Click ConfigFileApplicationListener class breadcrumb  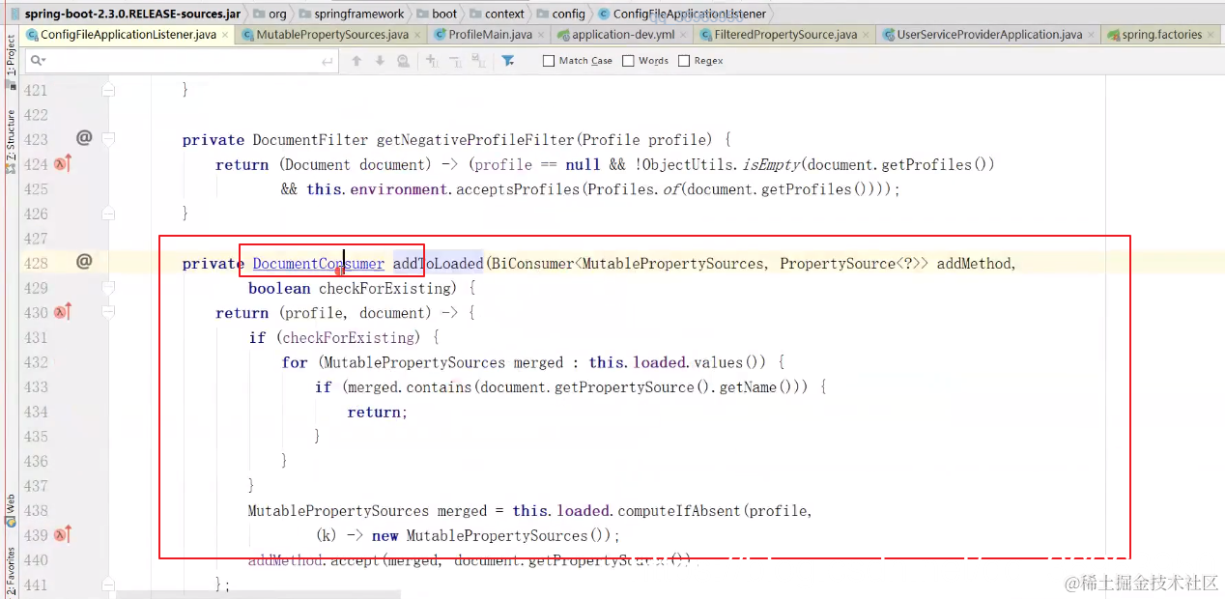682,14
